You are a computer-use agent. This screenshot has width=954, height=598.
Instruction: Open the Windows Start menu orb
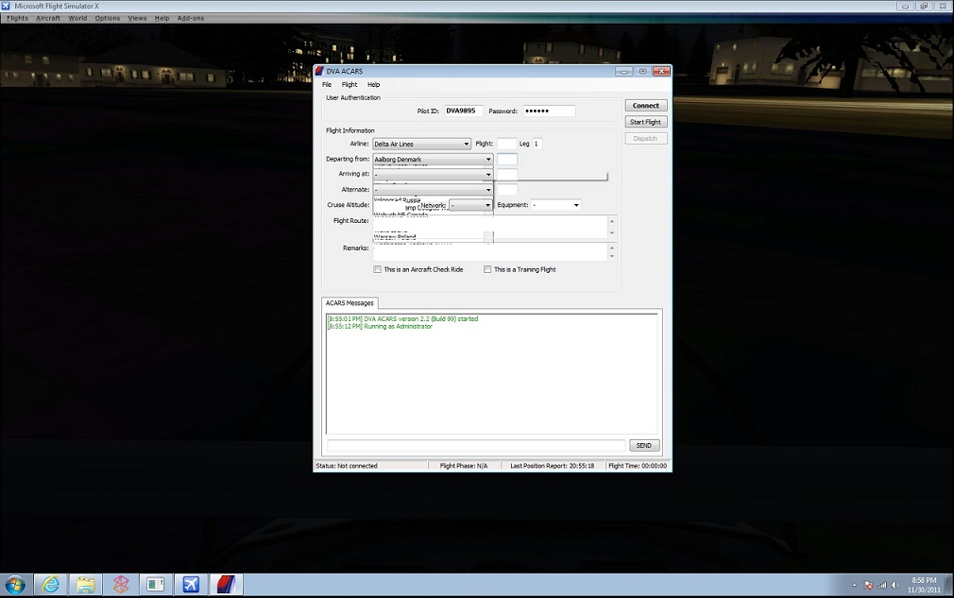click(x=15, y=585)
